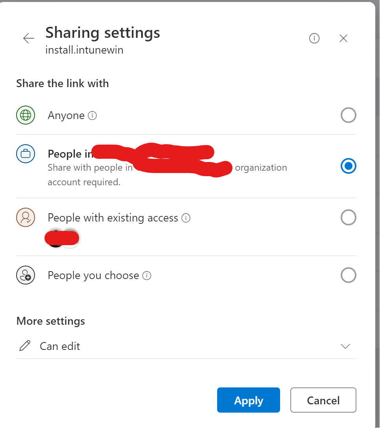
Task: Click the existing access person icon
Action: coord(26,218)
